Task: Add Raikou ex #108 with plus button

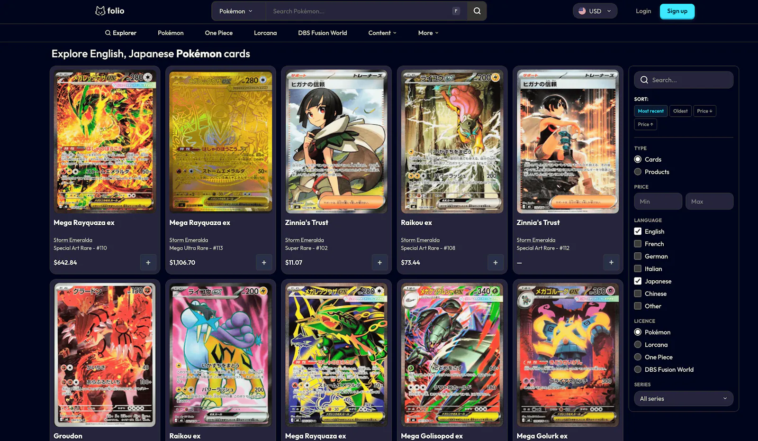Action: 496,262
